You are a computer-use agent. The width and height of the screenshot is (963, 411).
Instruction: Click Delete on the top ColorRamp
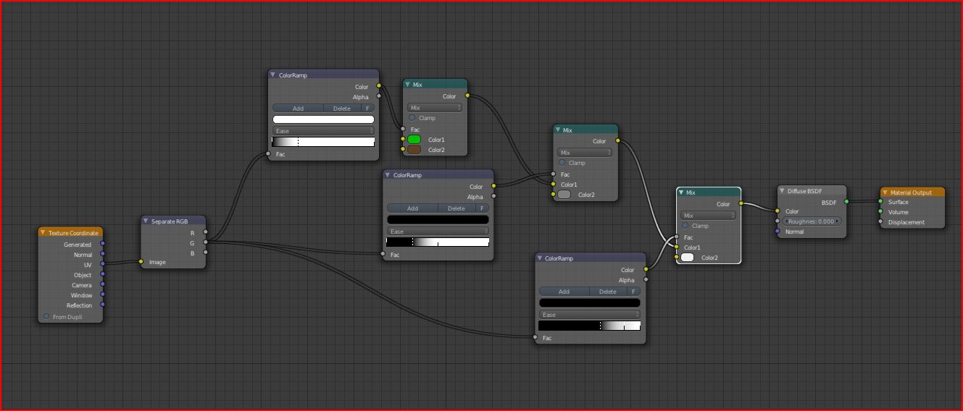click(342, 109)
